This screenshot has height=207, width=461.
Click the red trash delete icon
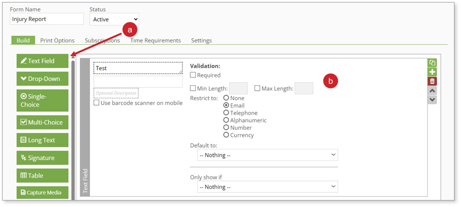click(x=432, y=81)
